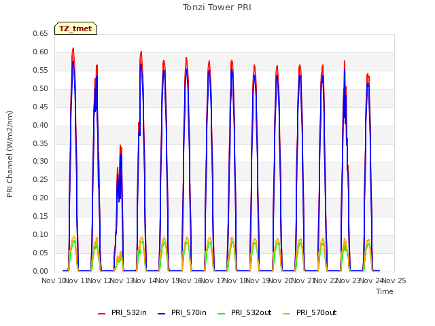Click the TZ_tmet annotation label

tap(75, 29)
